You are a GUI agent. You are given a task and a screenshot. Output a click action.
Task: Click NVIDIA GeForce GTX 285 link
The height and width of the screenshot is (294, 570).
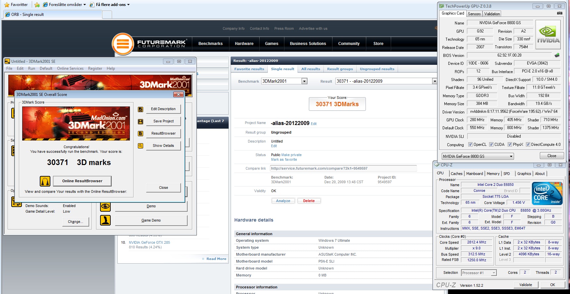(x=149, y=242)
